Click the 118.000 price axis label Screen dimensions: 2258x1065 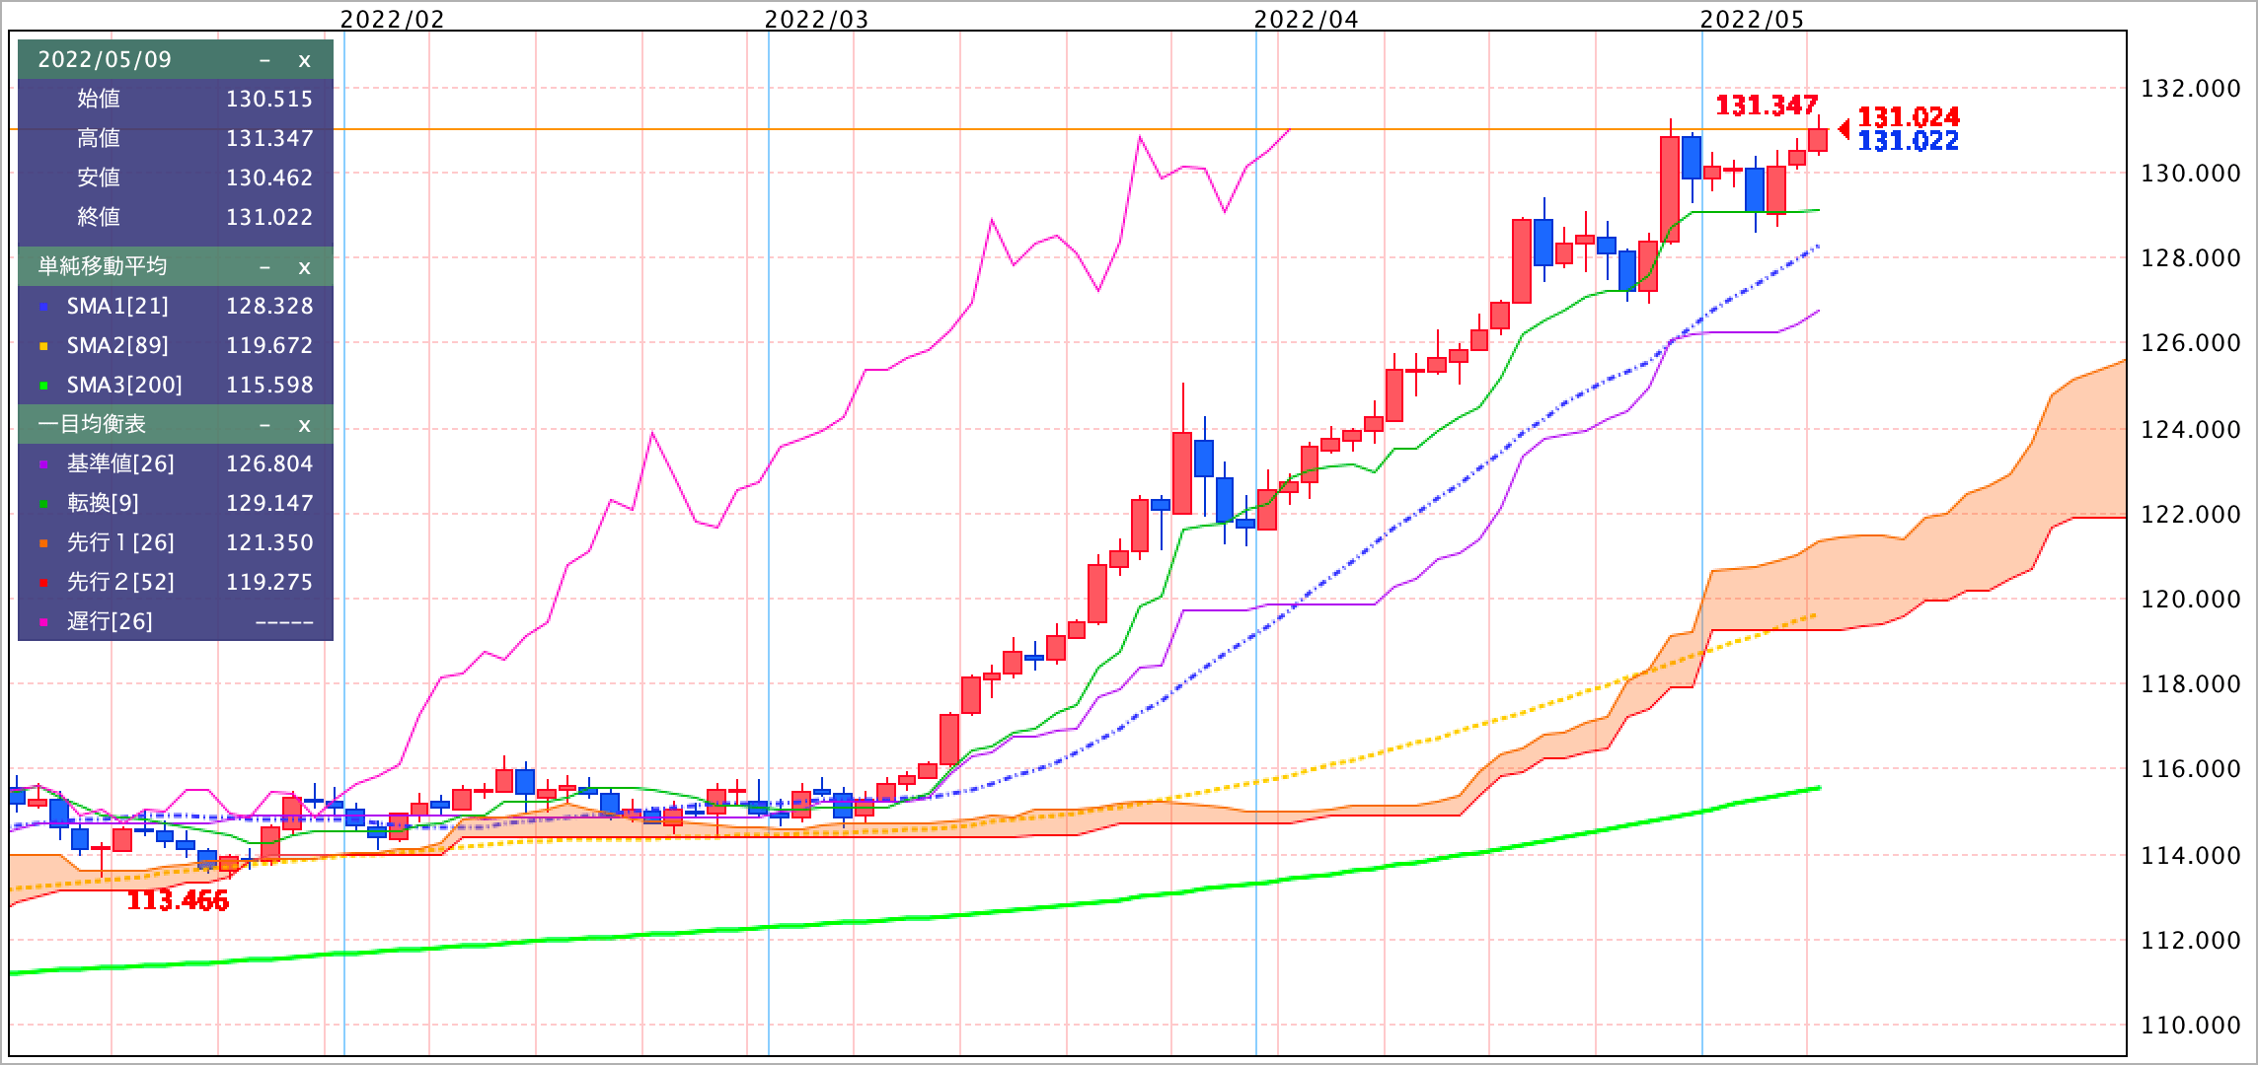[2191, 684]
